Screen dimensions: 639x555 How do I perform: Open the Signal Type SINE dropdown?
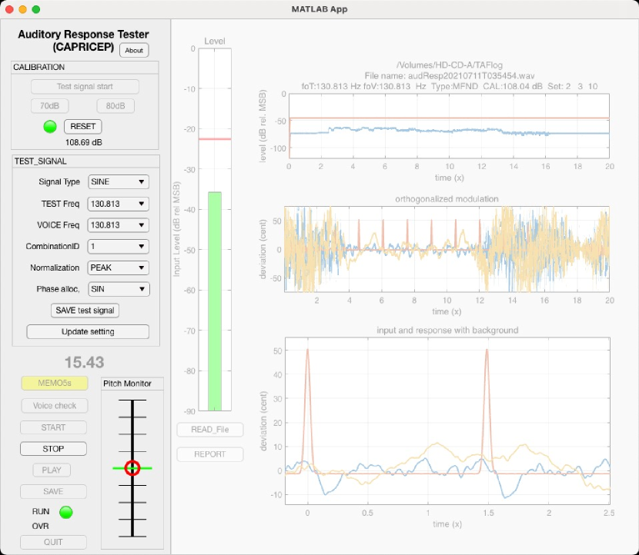tap(118, 182)
